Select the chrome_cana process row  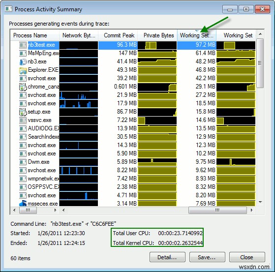pyautogui.click(x=43, y=87)
